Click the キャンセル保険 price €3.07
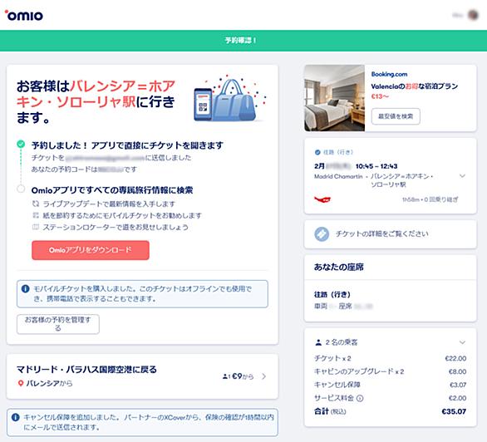Viewport: 487px width, 442px height. coord(458,385)
